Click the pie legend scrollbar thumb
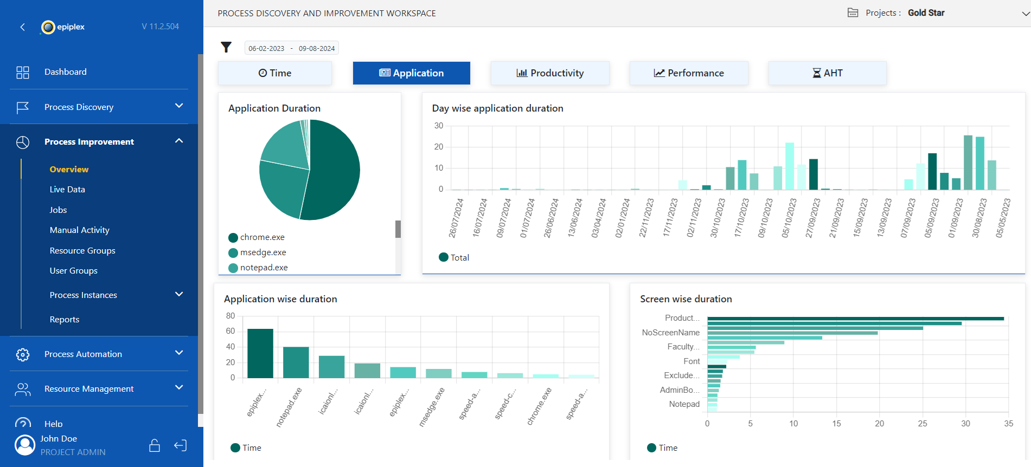The image size is (1031, 467). coord(398,229)
